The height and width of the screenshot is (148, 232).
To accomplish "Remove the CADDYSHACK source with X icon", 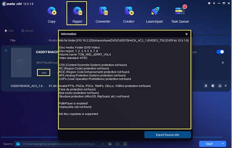I will pos(223,63).
